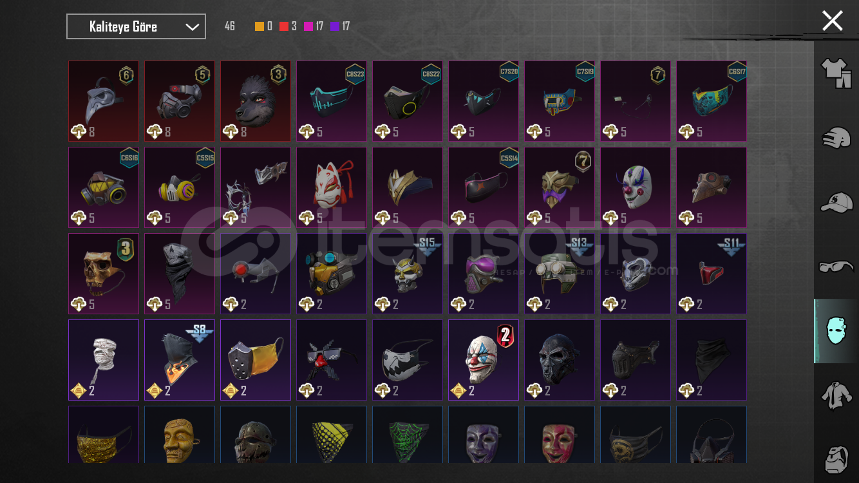Filter by red quality count 3
This screenshot has width=859, height=483.
[288, 26]
